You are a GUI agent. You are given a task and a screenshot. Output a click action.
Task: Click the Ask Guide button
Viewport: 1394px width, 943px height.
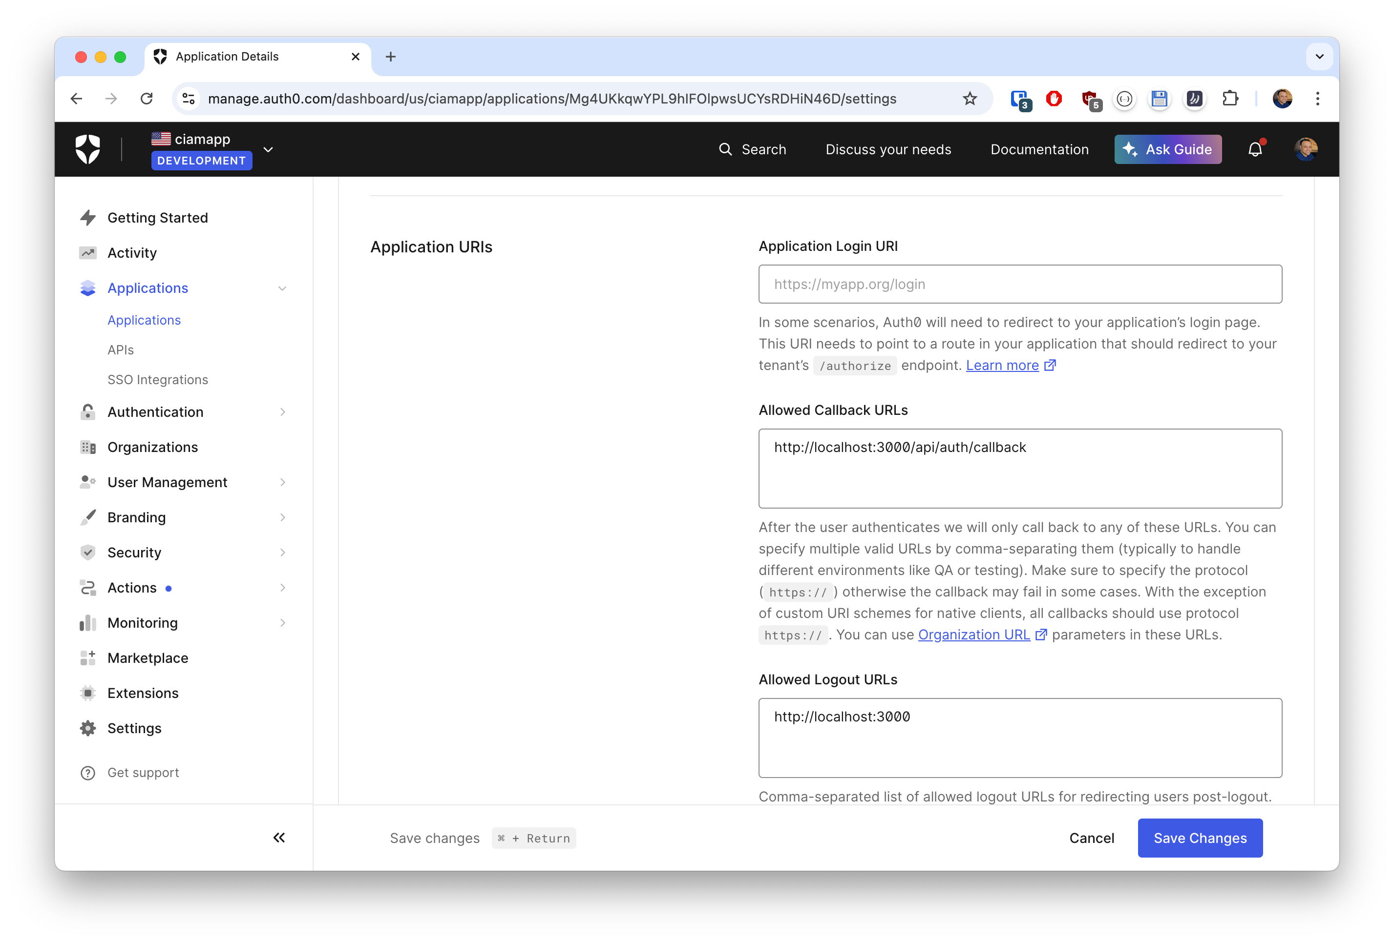tap(1167, 149)
